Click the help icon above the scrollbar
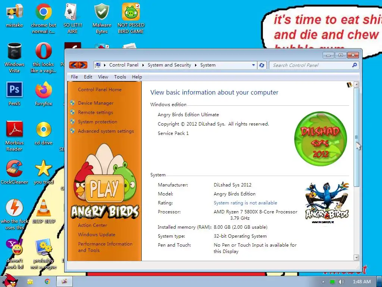This screenshot has width=382, height=287. click(x=349, y=85)
